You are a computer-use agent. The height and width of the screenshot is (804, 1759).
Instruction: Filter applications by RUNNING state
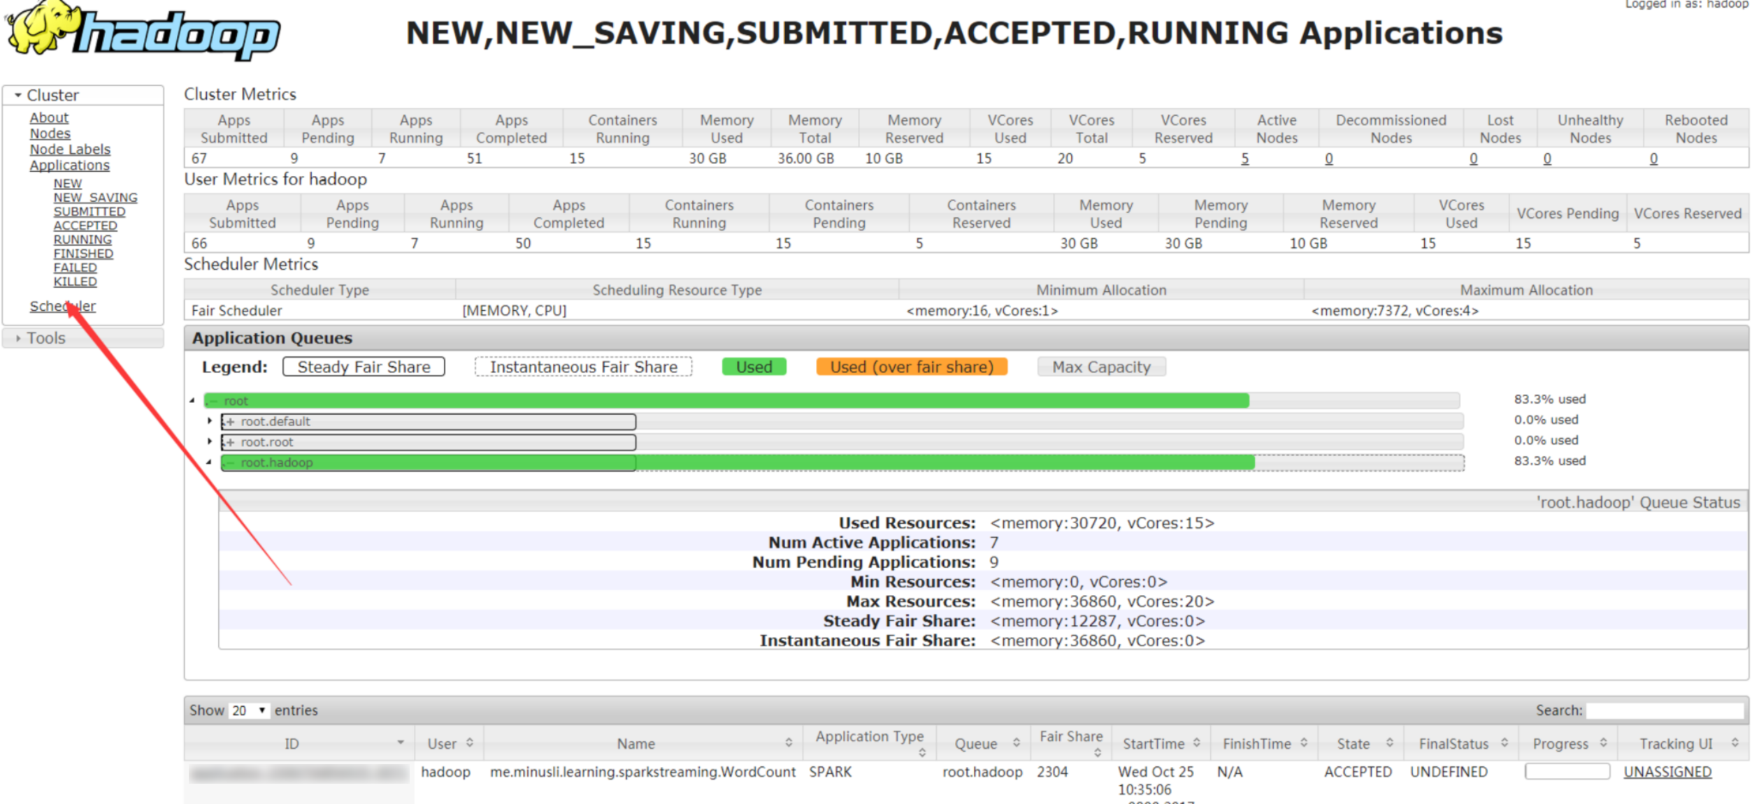[82, 240]
